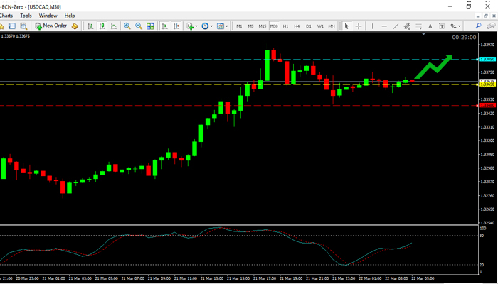Select the H4 timeframe
Viewport: 498px width, 284px height.
pos(297,26)
